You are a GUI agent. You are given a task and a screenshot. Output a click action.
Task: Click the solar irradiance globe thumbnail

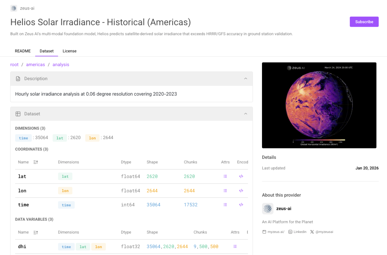319,105
